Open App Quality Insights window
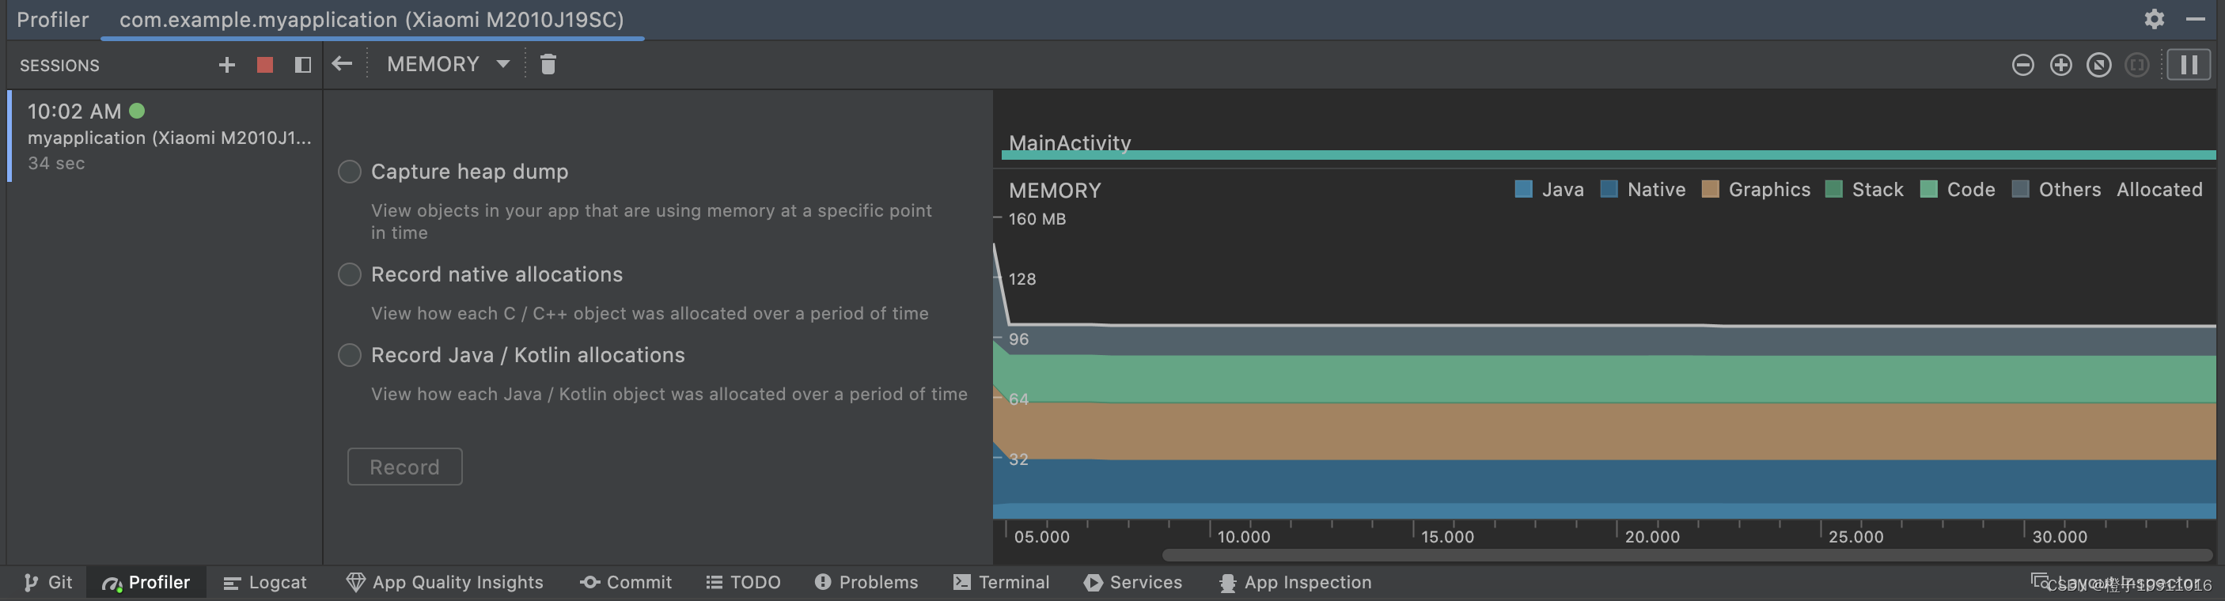2225x601 pixels. tap(444, 583)
